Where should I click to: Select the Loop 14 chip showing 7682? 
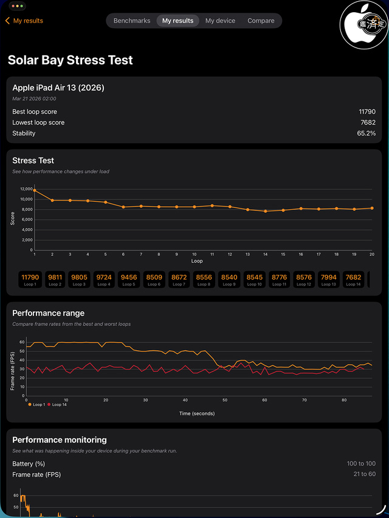click(x=354, y=280)
